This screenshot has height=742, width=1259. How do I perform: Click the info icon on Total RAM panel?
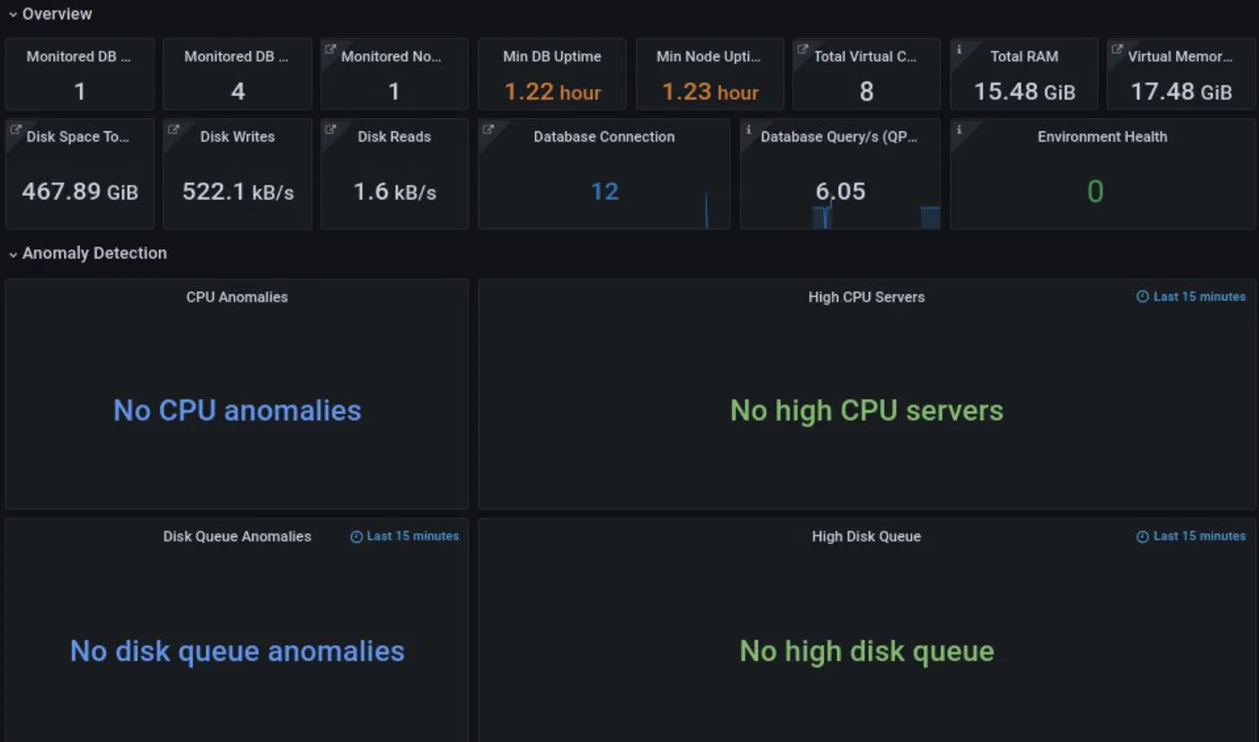pyautogui.click(x=959, y=49)
